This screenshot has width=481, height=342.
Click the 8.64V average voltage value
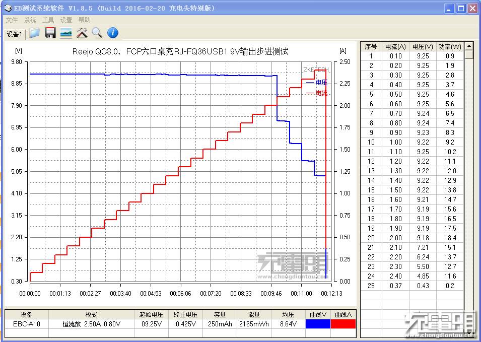tap(289, 324)
